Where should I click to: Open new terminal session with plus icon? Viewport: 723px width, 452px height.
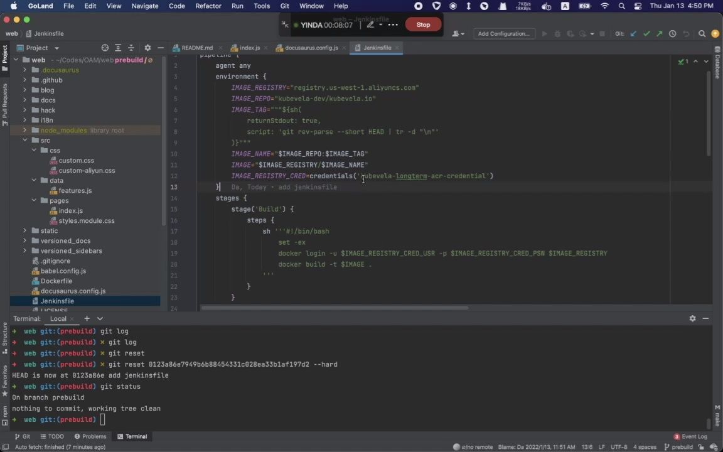[x=87, y=318]
